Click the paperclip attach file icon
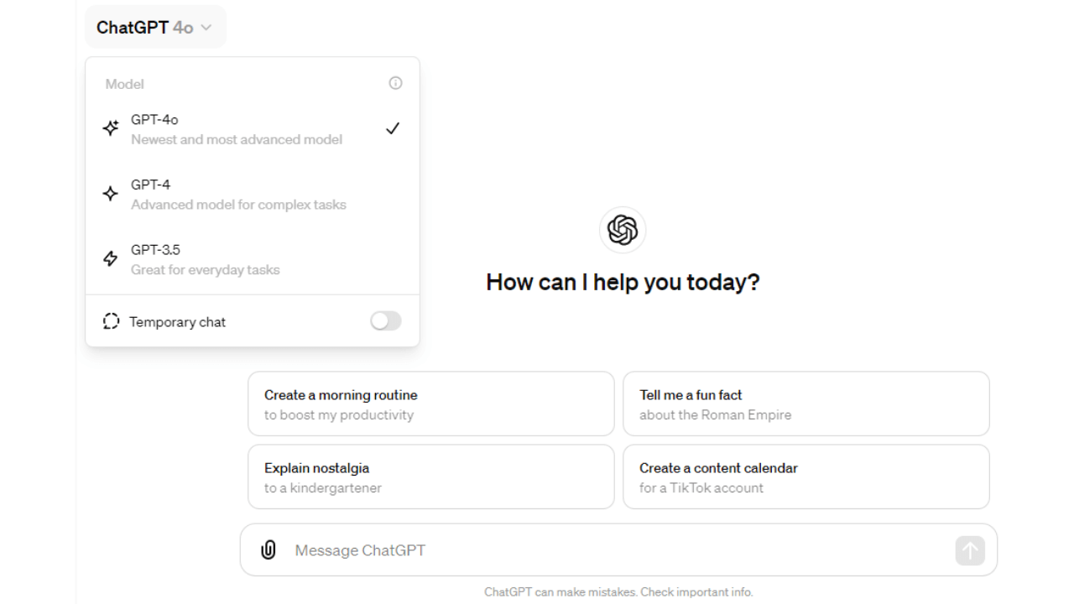This screenshot has height=604, width=1074. pyautogui.click(x=268, y=550)
